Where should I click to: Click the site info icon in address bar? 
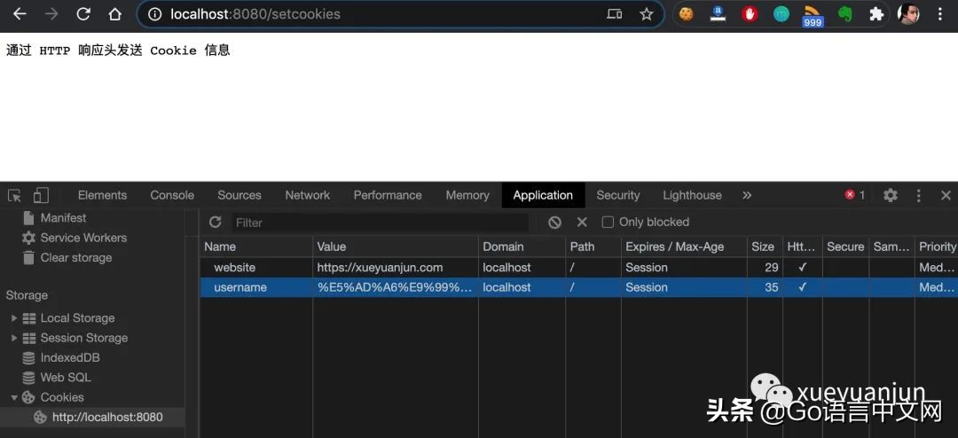click(155, 14)
